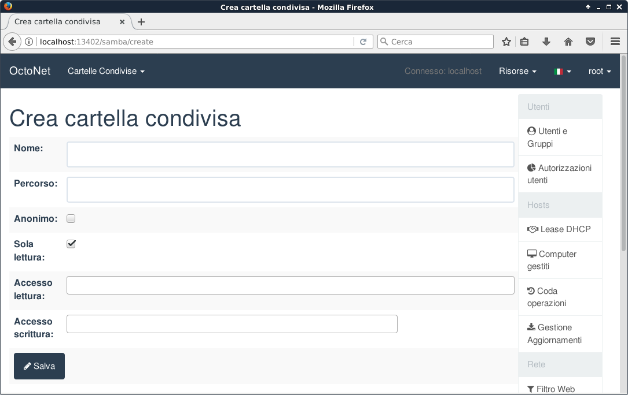
Task: Click the Anonimo: field label
Action: pyautogui.click(x=36, y=219)
